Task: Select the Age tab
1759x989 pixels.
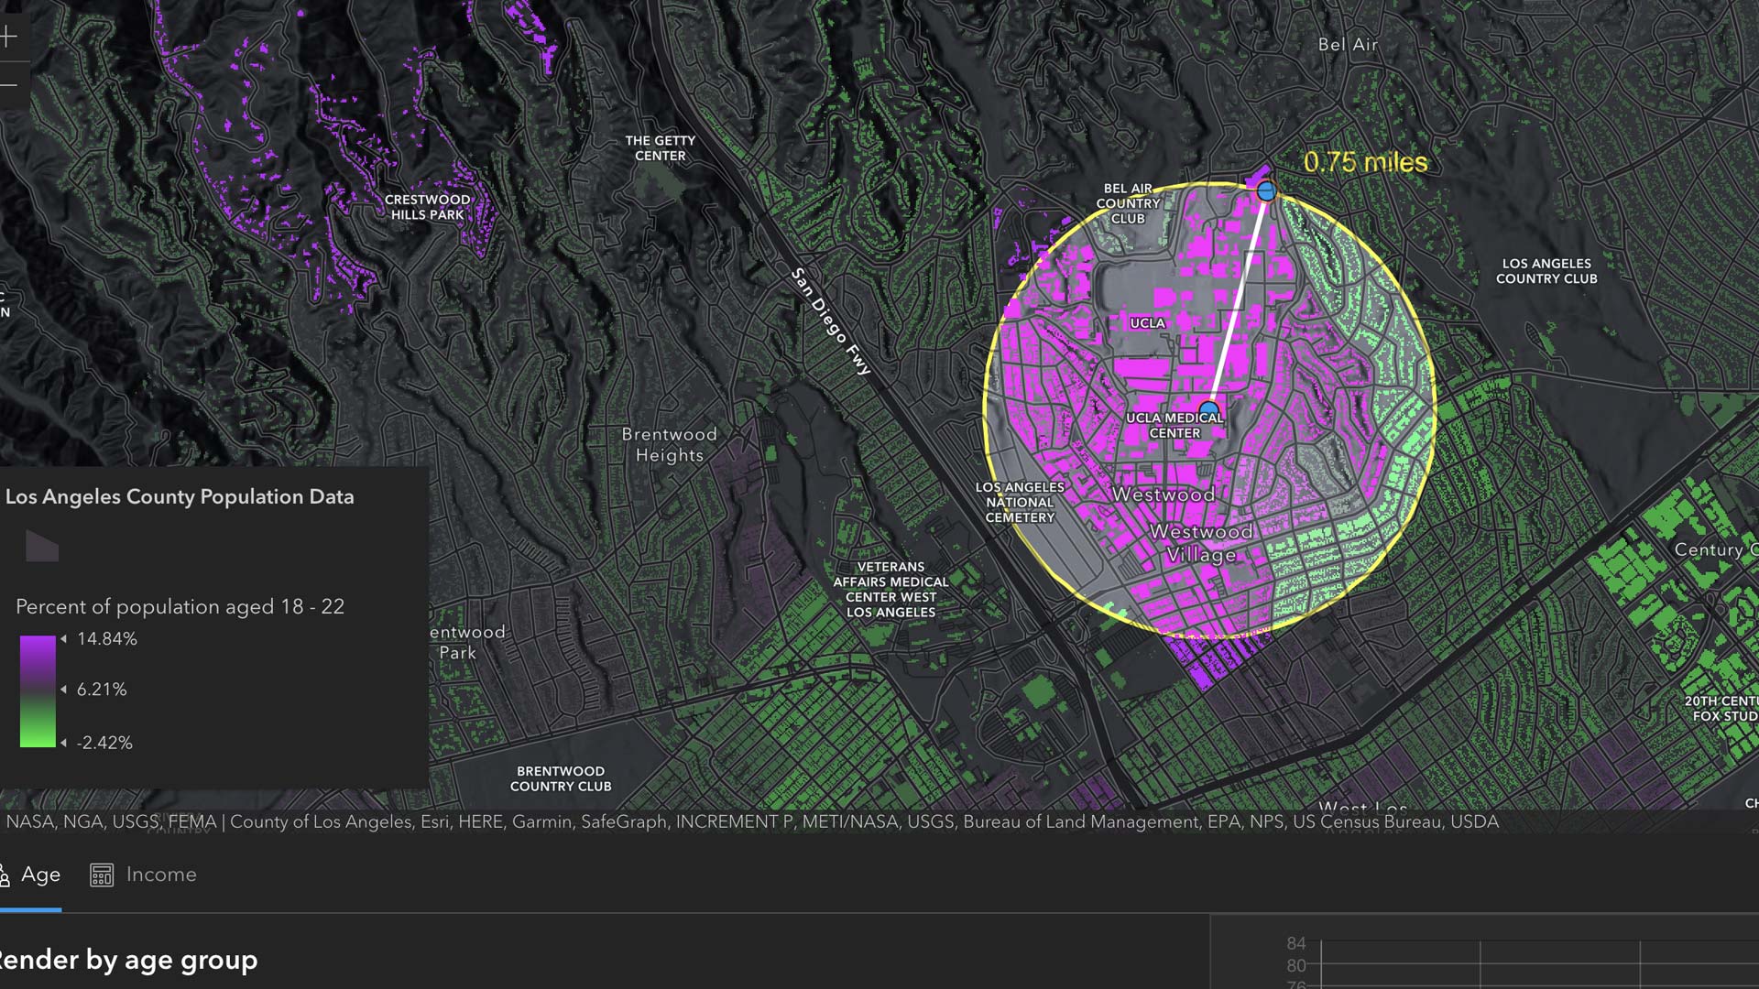Action: pyautogui.click(x=40, y=875)
